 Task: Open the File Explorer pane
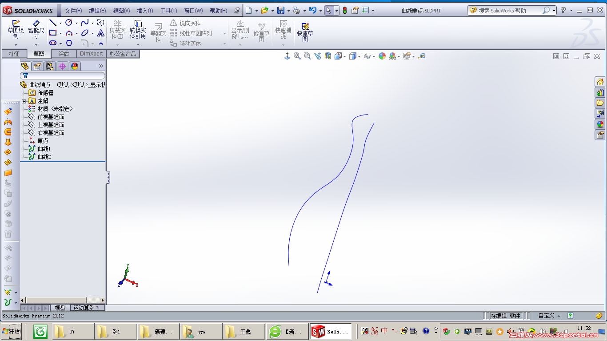600,103
